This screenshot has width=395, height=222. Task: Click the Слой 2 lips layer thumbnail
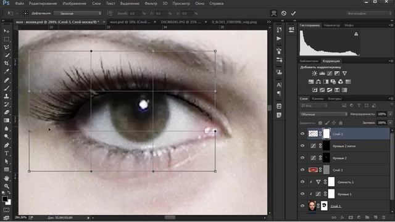[313, 170]
